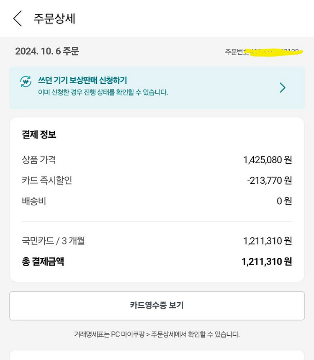This screenshot has height=360, width=314.
Task: Click the 결제 정보 section heading
Action: pyautogui.click(x=39, y=135)
